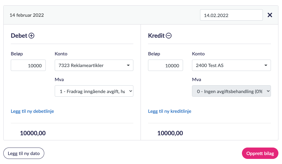Click the Mva label under Debet

coord(59,80)
